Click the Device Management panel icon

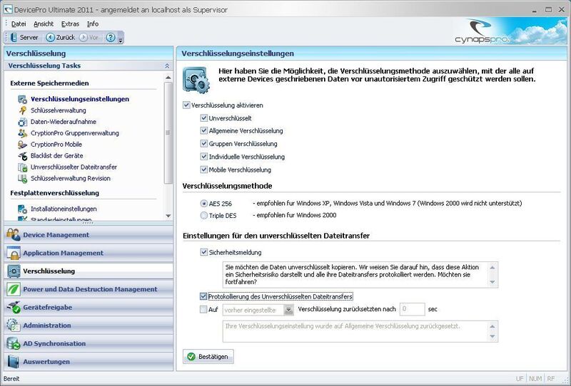(x=14, y=235)
